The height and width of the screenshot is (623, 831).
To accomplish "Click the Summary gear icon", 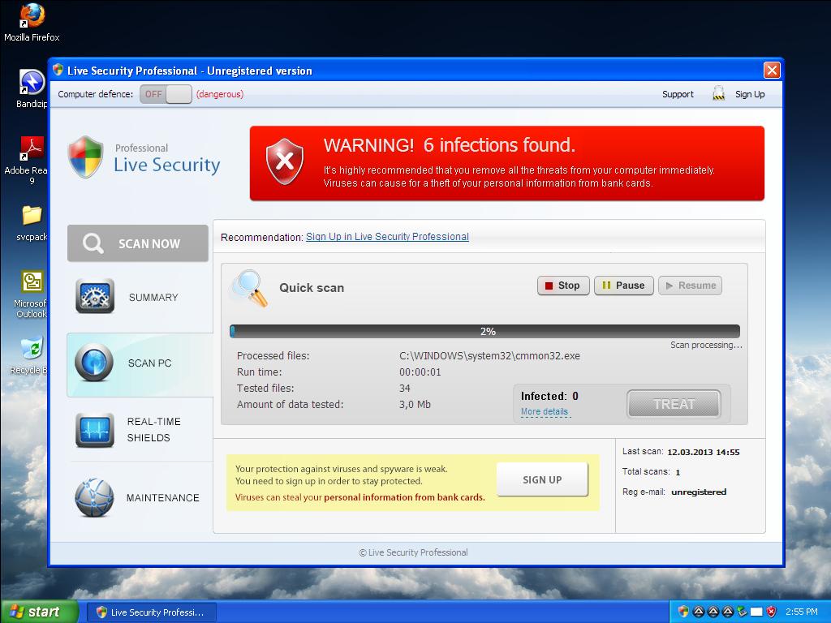I will [95, 297].
